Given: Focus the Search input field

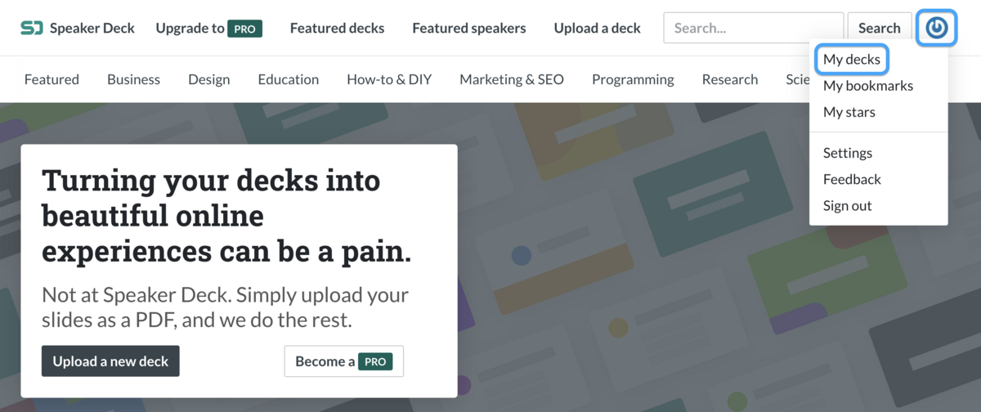Looking at the screenshot, I should point(753,28).
